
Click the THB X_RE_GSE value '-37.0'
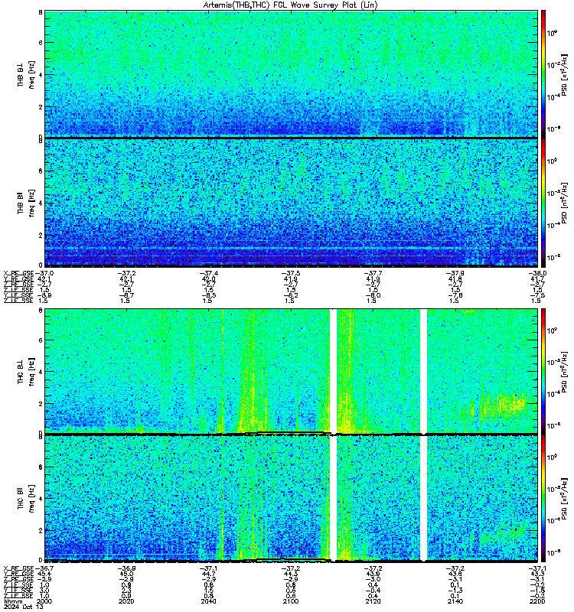[x=44, y=273]
